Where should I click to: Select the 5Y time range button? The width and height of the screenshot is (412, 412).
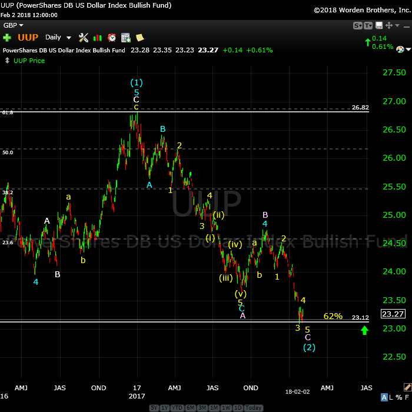154,407
